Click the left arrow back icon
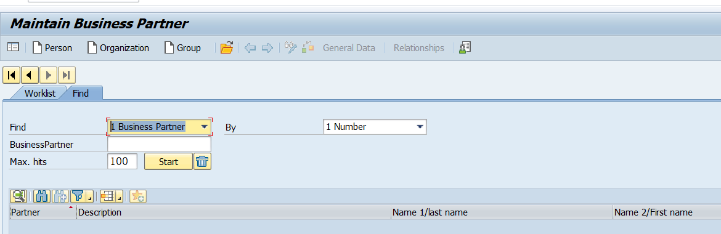 click(x=250, y=48)
